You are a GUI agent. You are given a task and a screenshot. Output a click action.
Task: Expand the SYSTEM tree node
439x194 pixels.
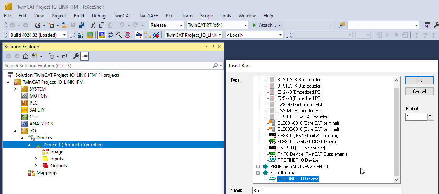tap(15, 89)
